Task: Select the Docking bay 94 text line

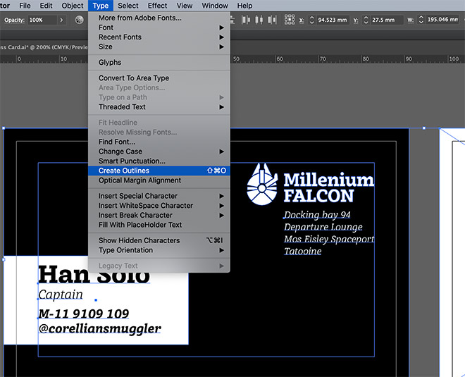Action: (317, 215)
